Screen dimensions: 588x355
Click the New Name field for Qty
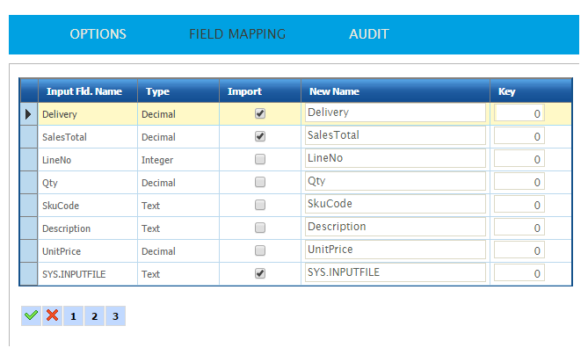tap(395, 182)
